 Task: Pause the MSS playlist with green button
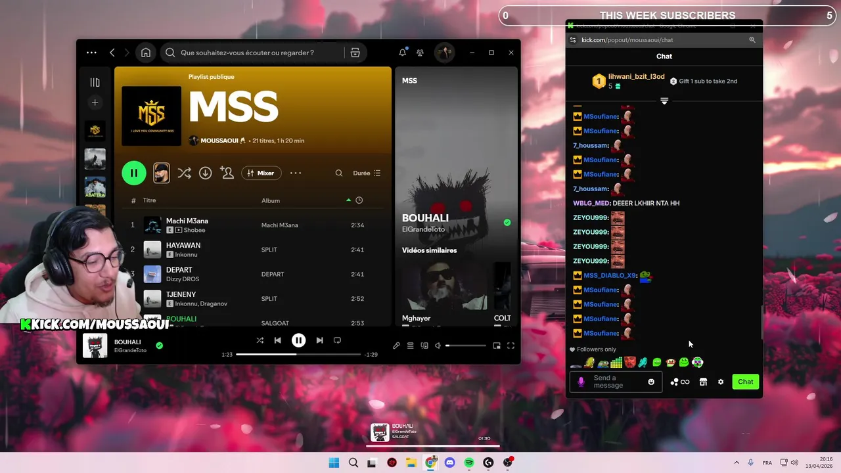pos(134,173)
